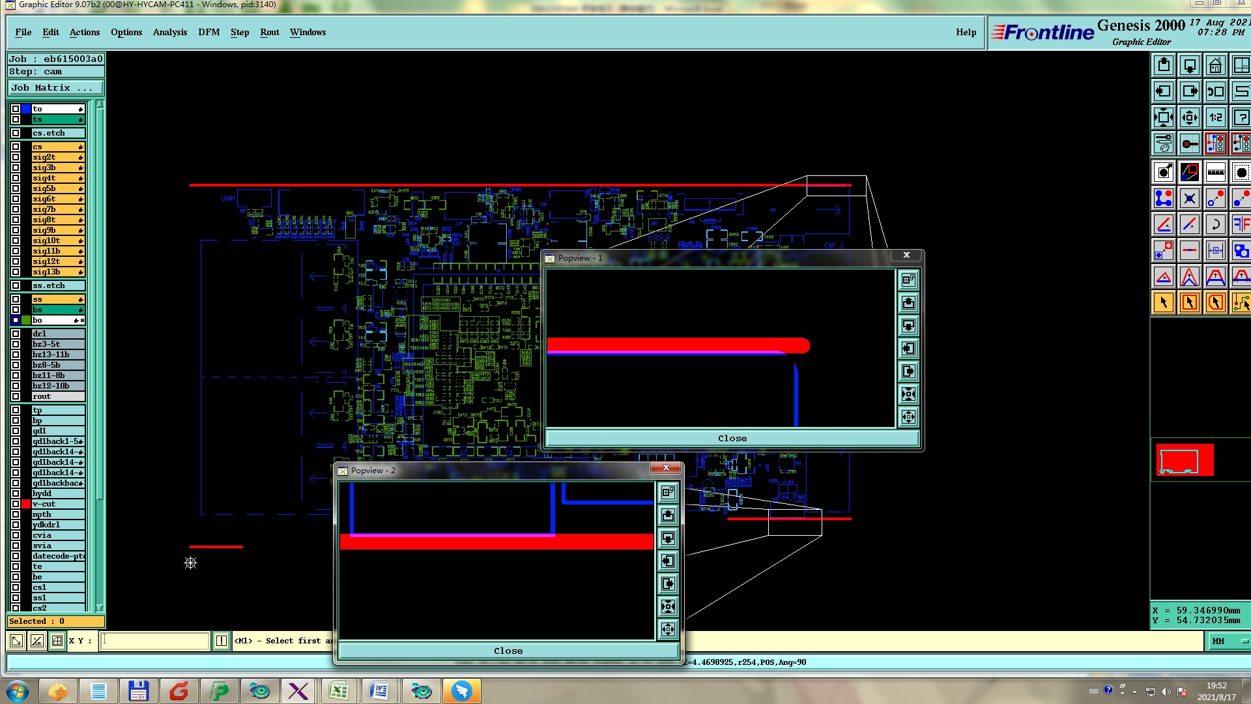Select the 1:2 zoom icon
This screenshot has height=704, width=1251.
[x=1215, y=117]
